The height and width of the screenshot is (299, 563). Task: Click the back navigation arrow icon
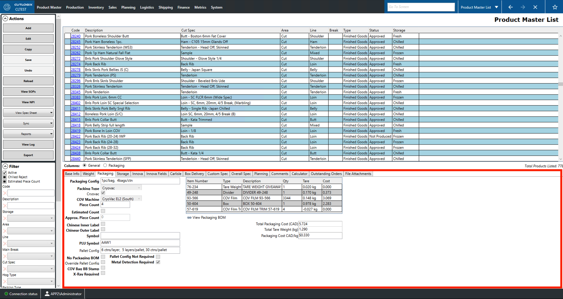(511, 7)
